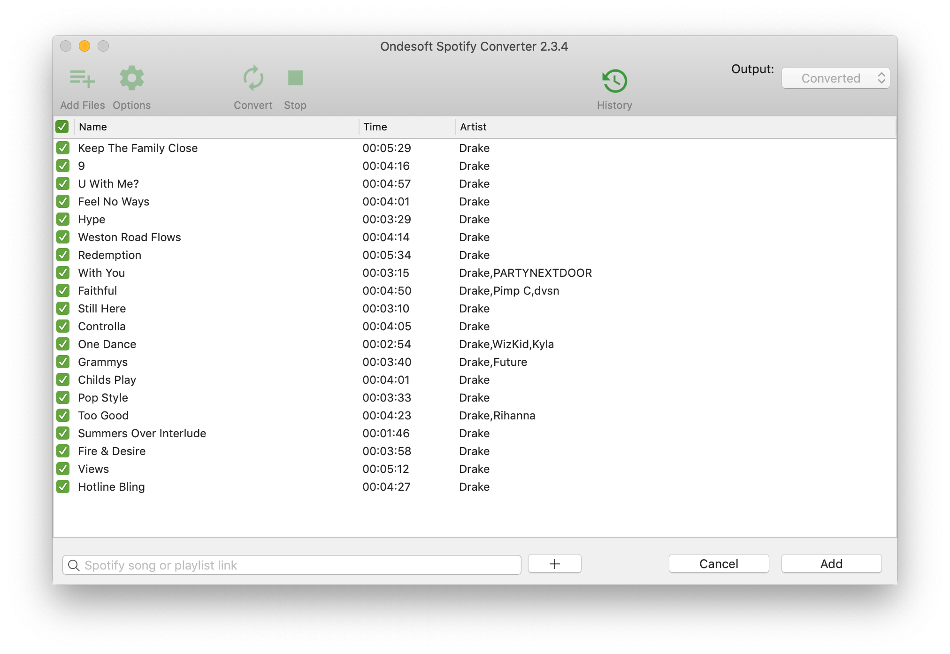Click the Fire & Desire song name
This screenshot has height=654, width=950.
coord(112,451)
